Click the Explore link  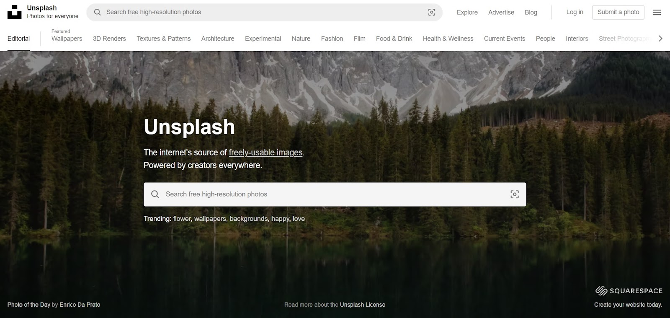[x=467, y=12]
